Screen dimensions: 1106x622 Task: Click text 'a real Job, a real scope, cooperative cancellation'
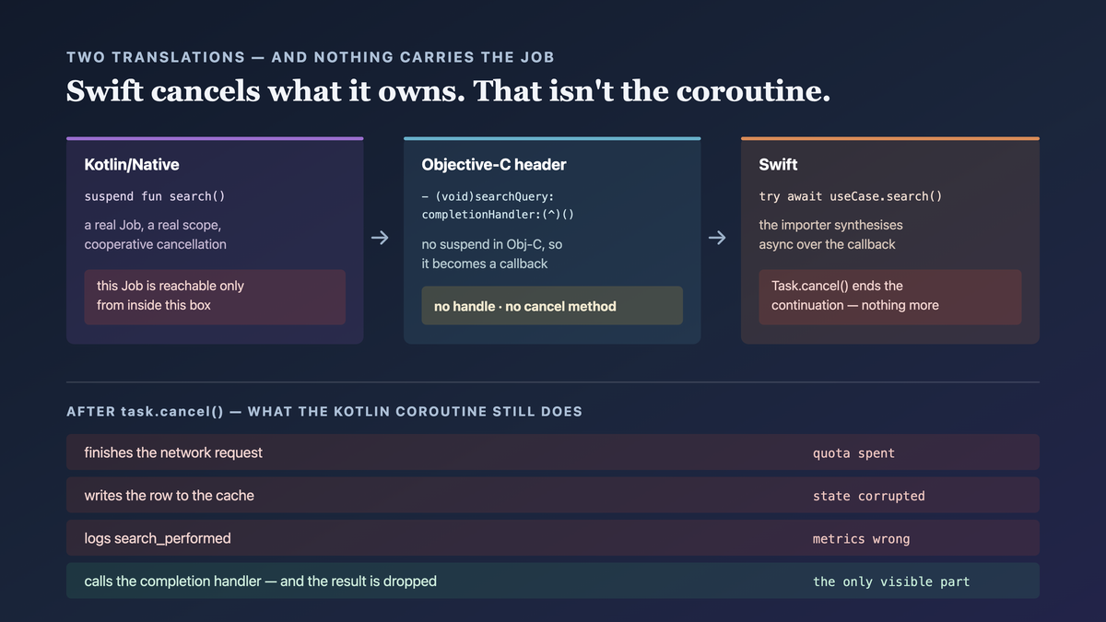(x=155, y=235)
